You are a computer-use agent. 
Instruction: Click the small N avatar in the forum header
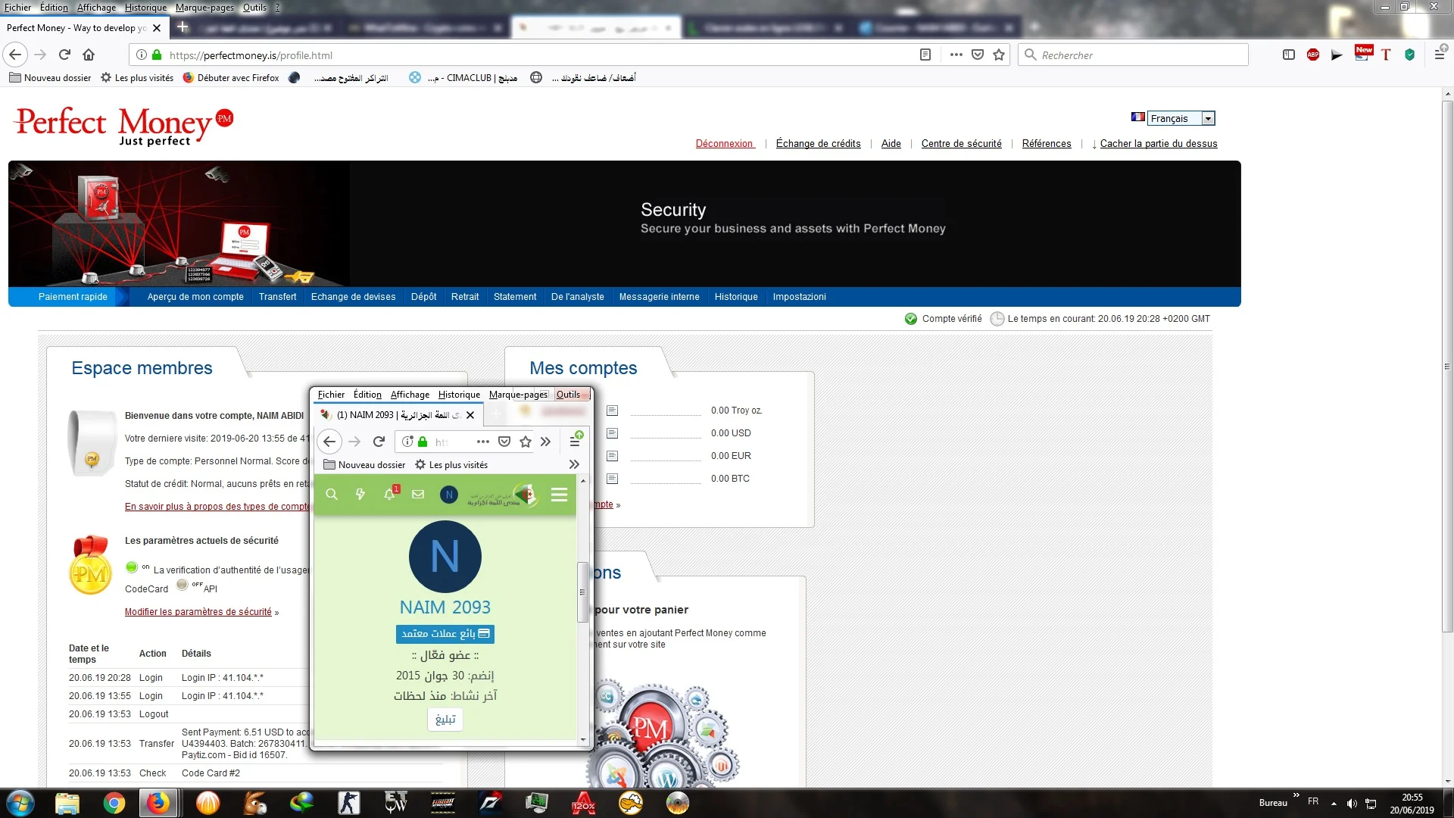[x=449, y=495]
